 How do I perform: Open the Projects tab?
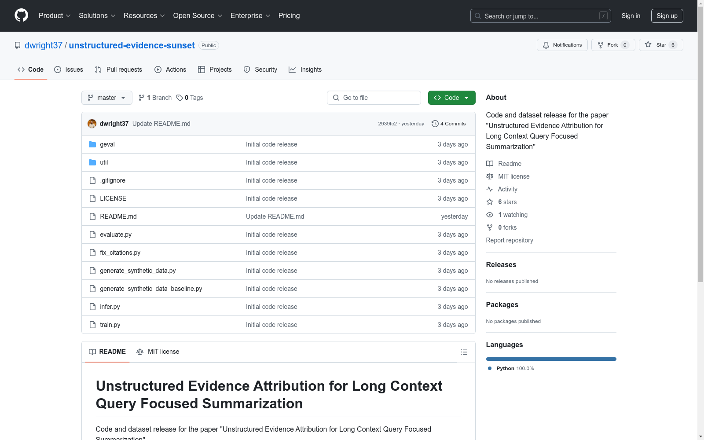(x=215, y=70)
